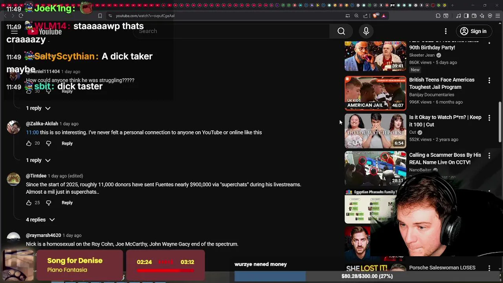Switch to the tab with FS logo

click(x=393, y=5)
